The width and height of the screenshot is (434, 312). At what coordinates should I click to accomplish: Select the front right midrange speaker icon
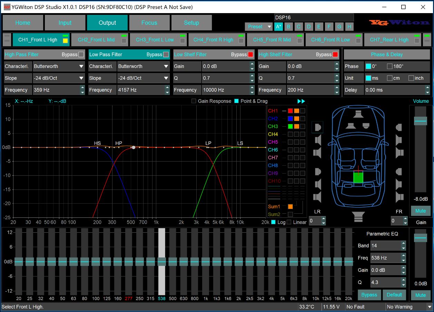point(399,140)
